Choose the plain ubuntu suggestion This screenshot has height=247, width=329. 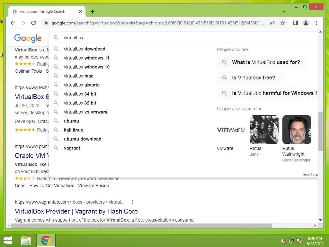tap(72, 121)
